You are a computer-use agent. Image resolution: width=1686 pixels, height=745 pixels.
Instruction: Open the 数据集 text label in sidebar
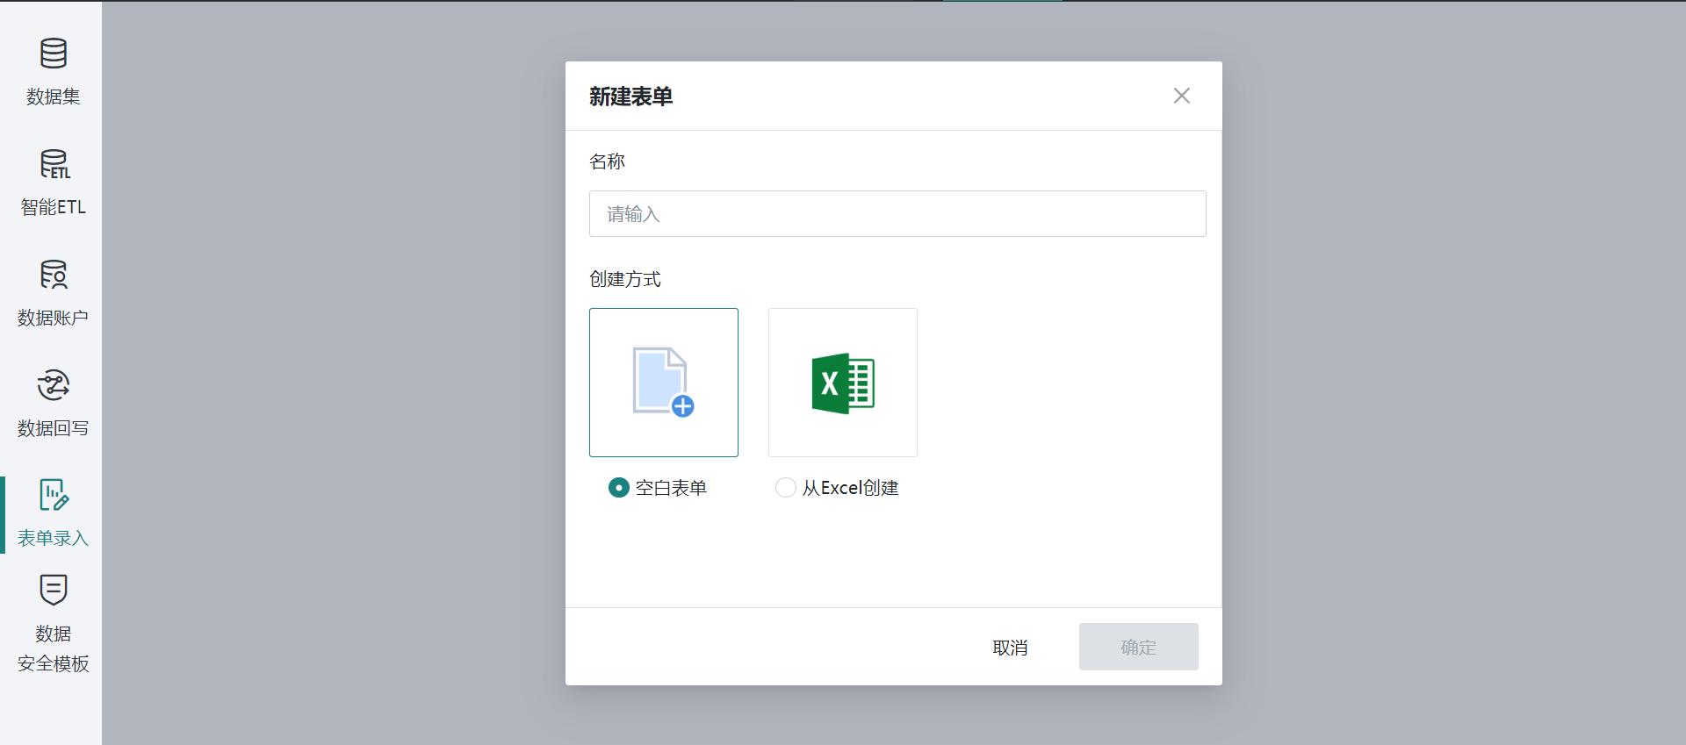[53, 97]
